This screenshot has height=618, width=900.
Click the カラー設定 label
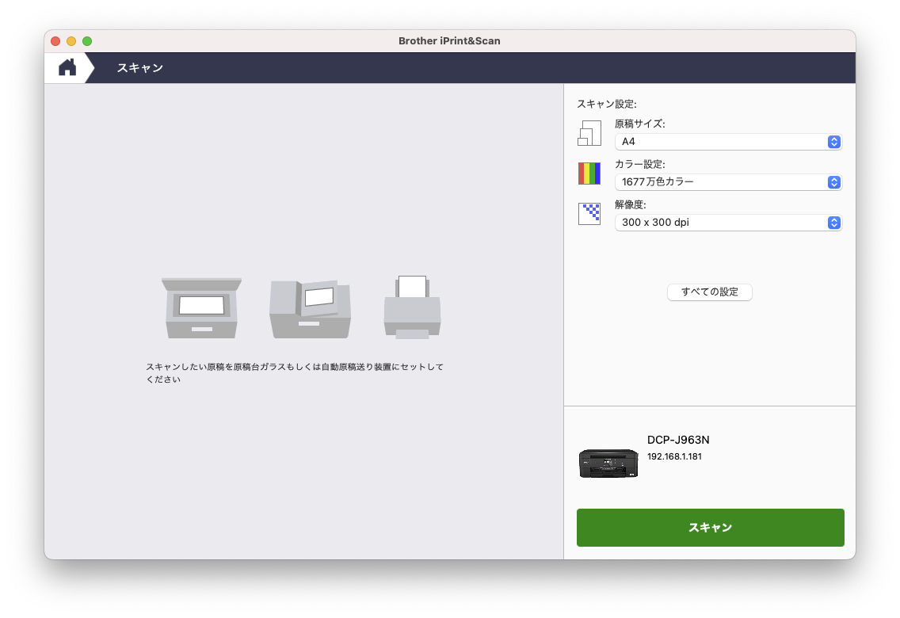(x=640, y=164)
